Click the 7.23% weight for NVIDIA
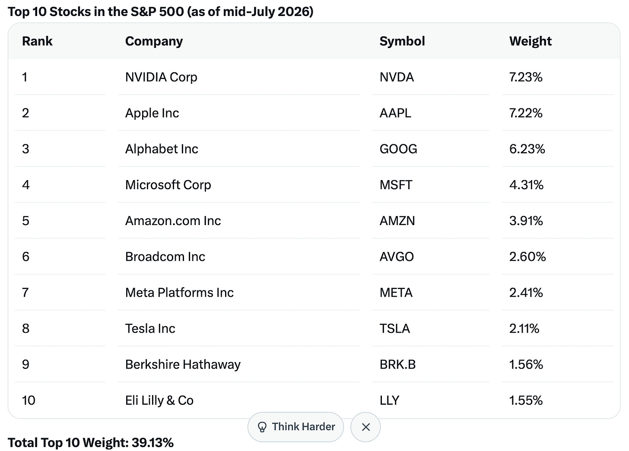 point(526,77)
